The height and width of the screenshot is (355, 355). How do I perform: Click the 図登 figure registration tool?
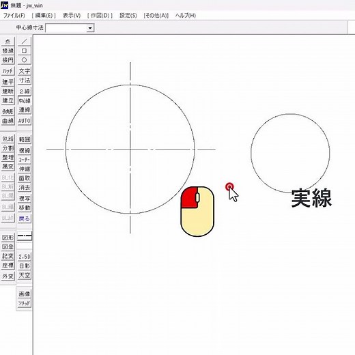[x=8, y=246]
